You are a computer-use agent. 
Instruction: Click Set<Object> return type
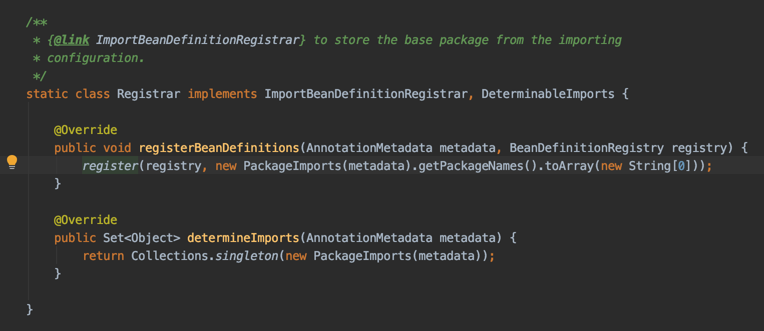(141, 238)
